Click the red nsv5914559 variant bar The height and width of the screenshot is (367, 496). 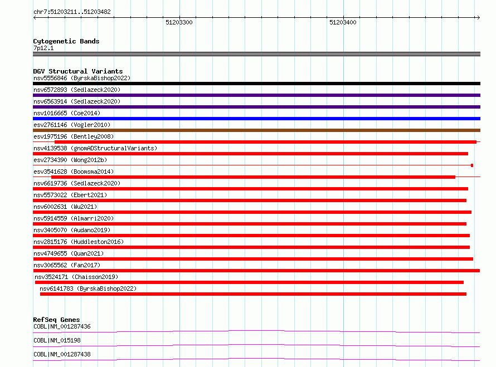[x=250, y=224]
